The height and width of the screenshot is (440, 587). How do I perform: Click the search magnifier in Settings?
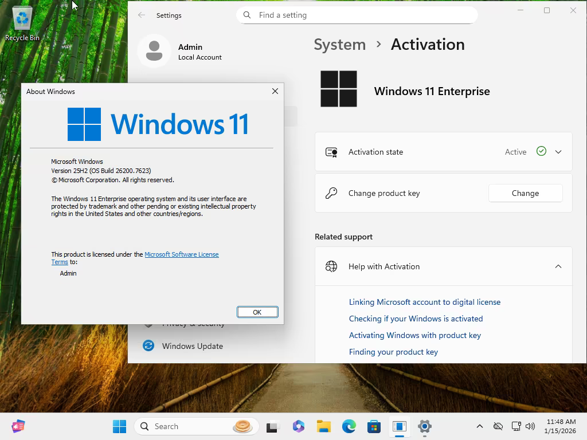[247, 15]
